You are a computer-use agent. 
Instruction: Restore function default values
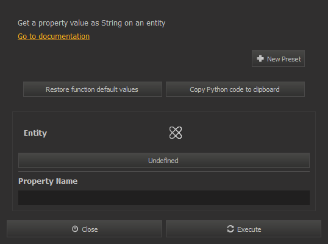[93, 89]
